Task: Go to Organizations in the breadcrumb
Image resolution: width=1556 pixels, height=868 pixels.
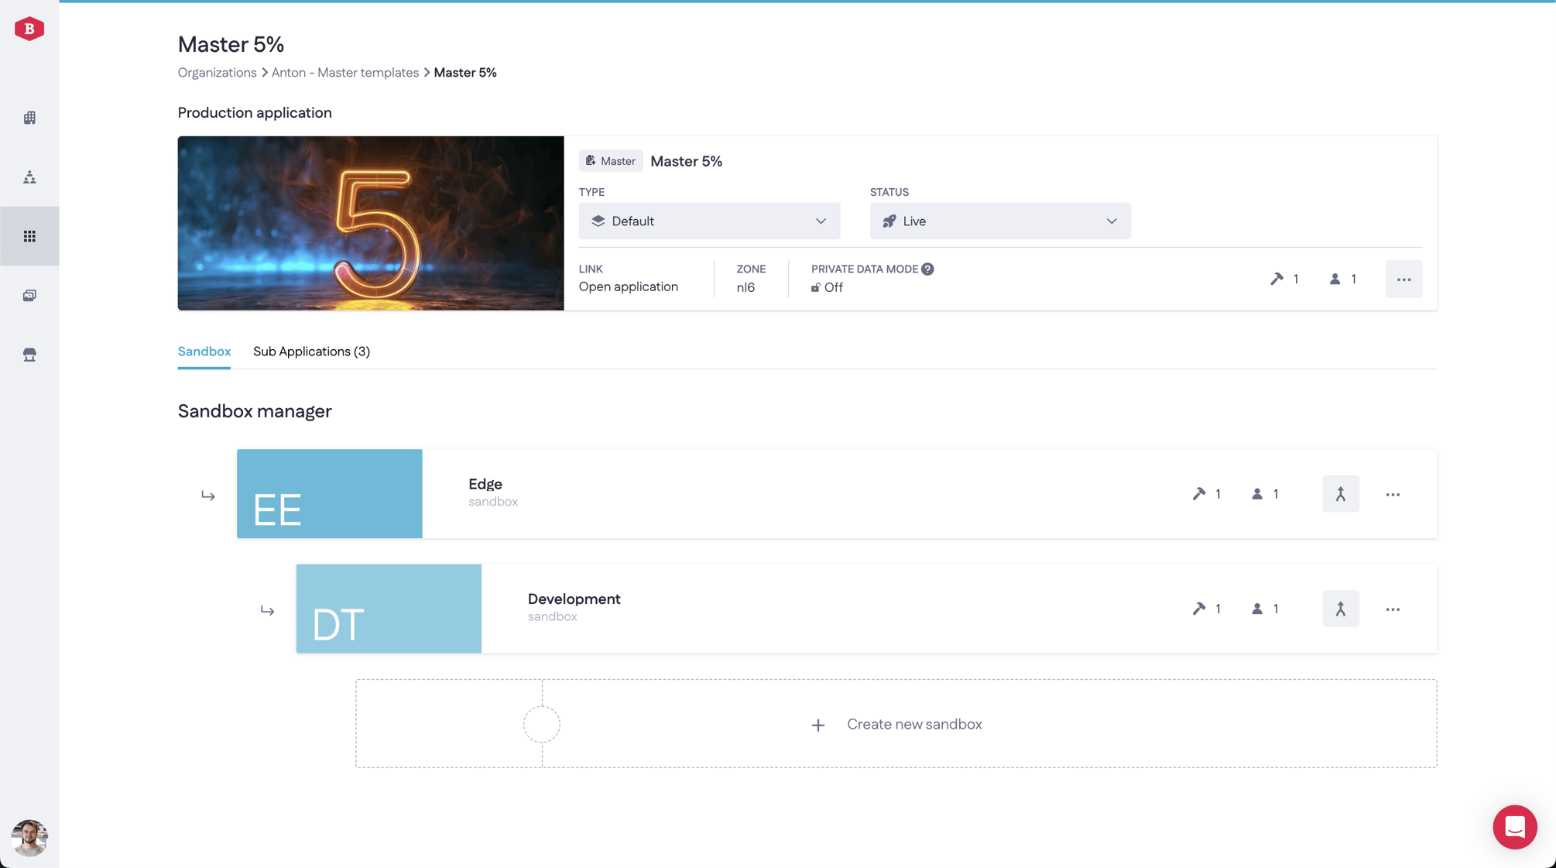Action: [218, 72]
